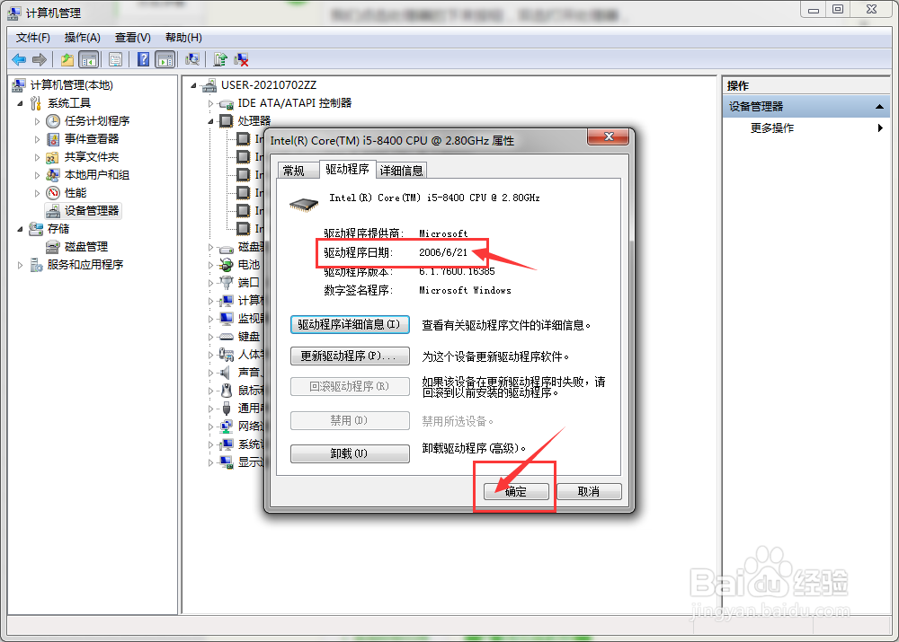This screenshot has height=642, width=899.
Task: Click the Forward arrow toolbar icon
Action: point(40,59)
